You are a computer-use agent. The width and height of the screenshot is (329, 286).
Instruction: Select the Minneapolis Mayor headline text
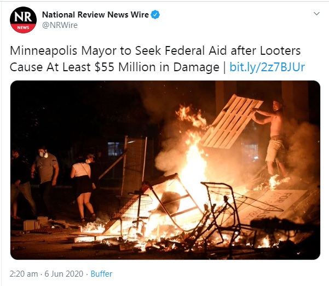tap(155, 59)
